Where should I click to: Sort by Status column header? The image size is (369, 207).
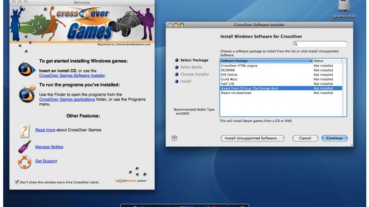(x=327, y=61)
